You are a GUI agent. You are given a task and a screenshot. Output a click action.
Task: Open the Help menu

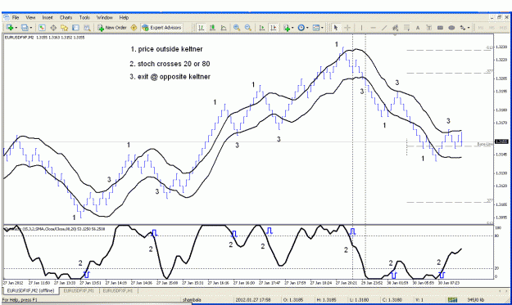tap(124, 18)
